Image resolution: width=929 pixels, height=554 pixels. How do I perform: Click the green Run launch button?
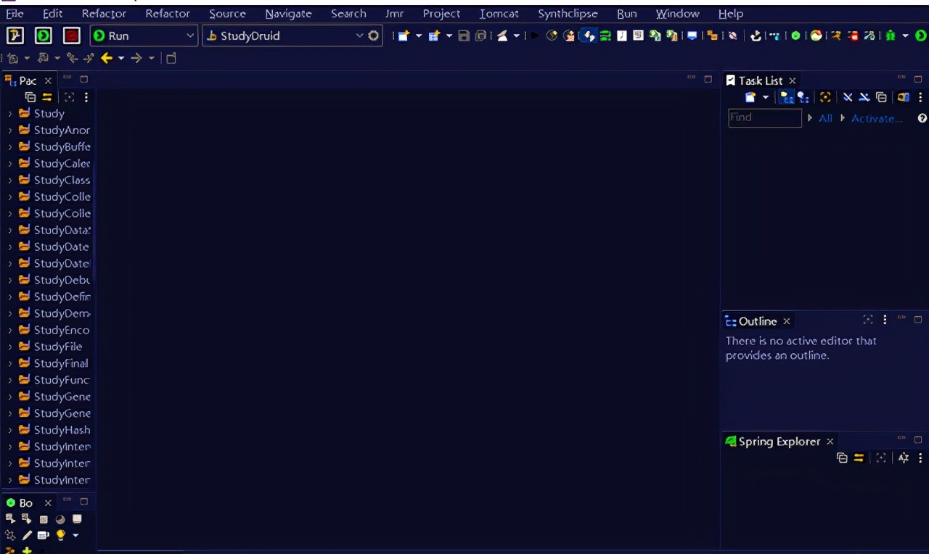(44, 36)
